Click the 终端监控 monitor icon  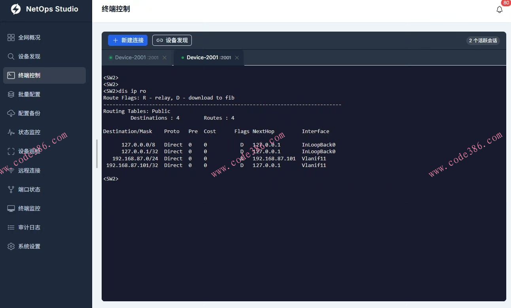pyautogui.click(x=11, y=208)
